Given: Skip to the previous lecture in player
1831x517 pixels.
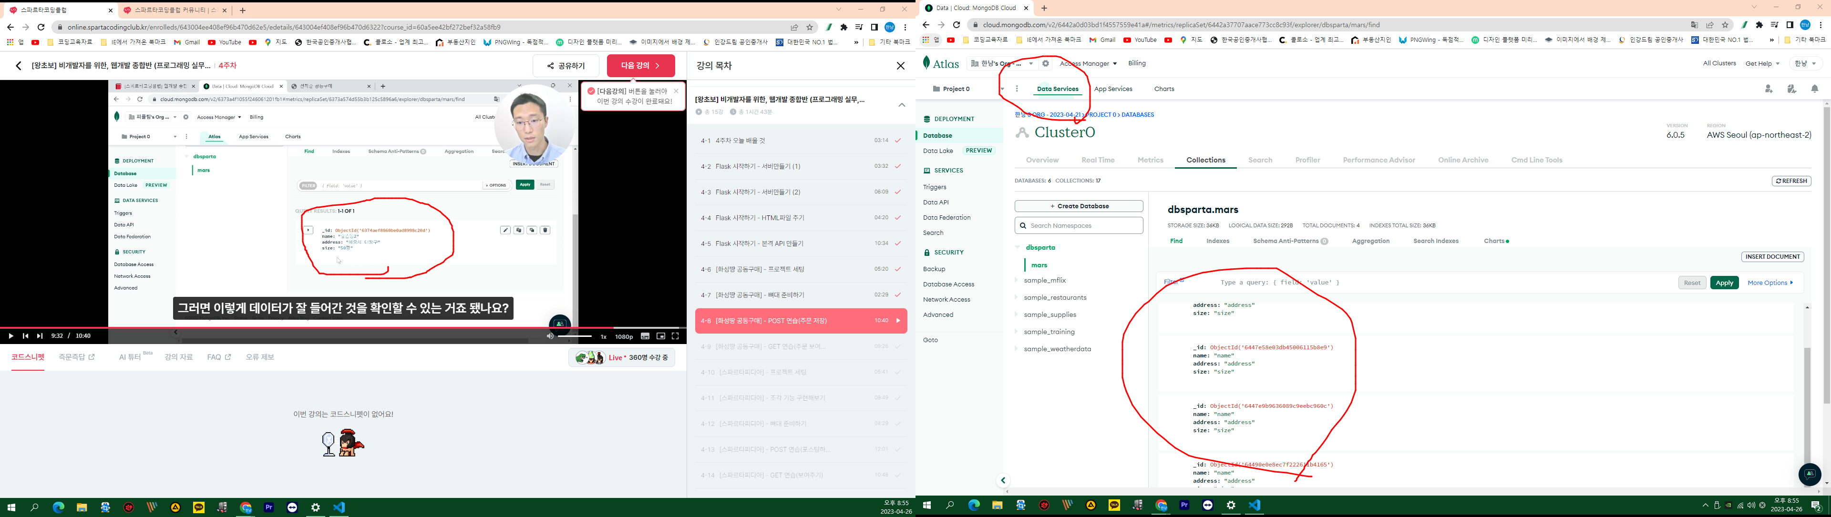Looking at the screenshot, I should pyautogui.click(x=26, y=336).
